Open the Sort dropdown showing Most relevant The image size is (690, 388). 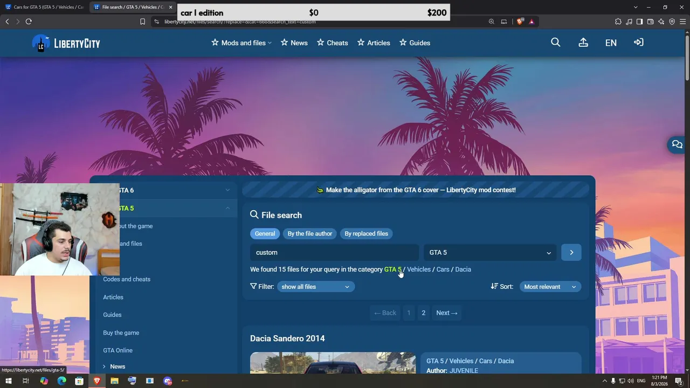[550, 287]
